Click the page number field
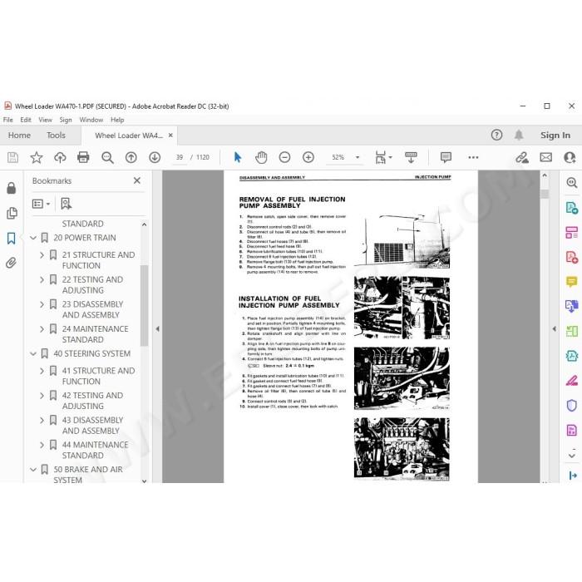582x582 pixels. [x=180, y=157]
